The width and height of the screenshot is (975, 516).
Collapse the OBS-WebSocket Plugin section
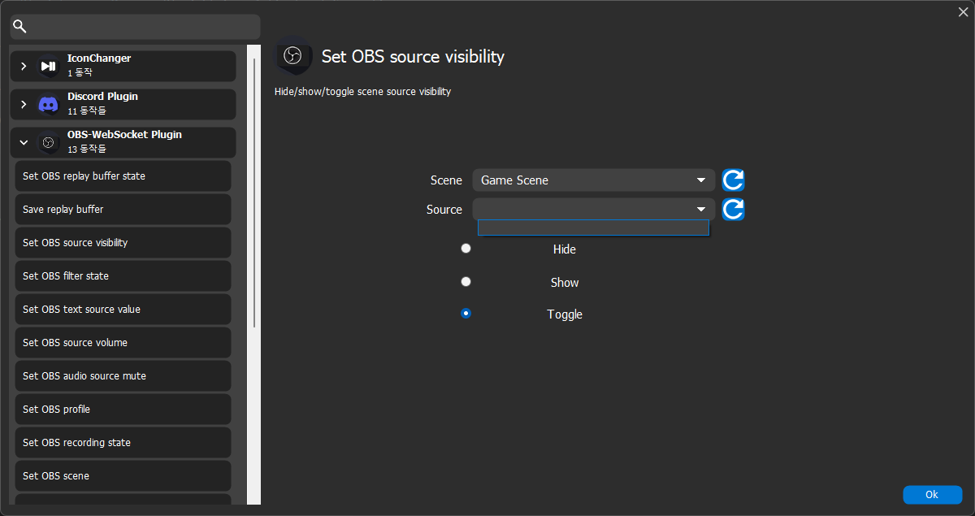(23, 141)
